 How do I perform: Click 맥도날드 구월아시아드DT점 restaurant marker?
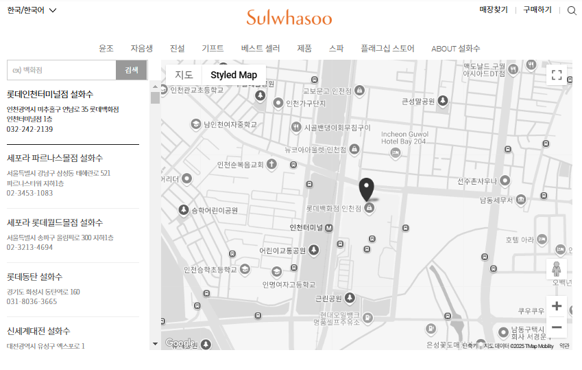(513, 69)
